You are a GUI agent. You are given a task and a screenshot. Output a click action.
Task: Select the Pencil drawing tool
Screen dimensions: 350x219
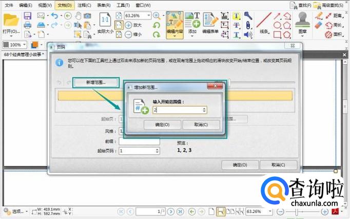tap(319, 16)
